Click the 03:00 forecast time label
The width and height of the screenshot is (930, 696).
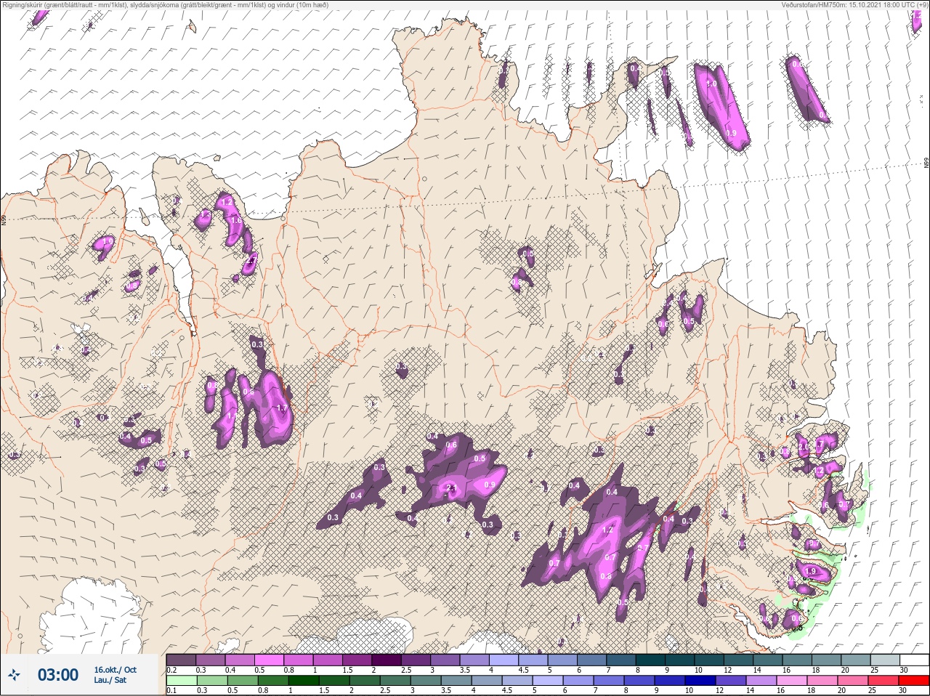[x=57, y=675]
